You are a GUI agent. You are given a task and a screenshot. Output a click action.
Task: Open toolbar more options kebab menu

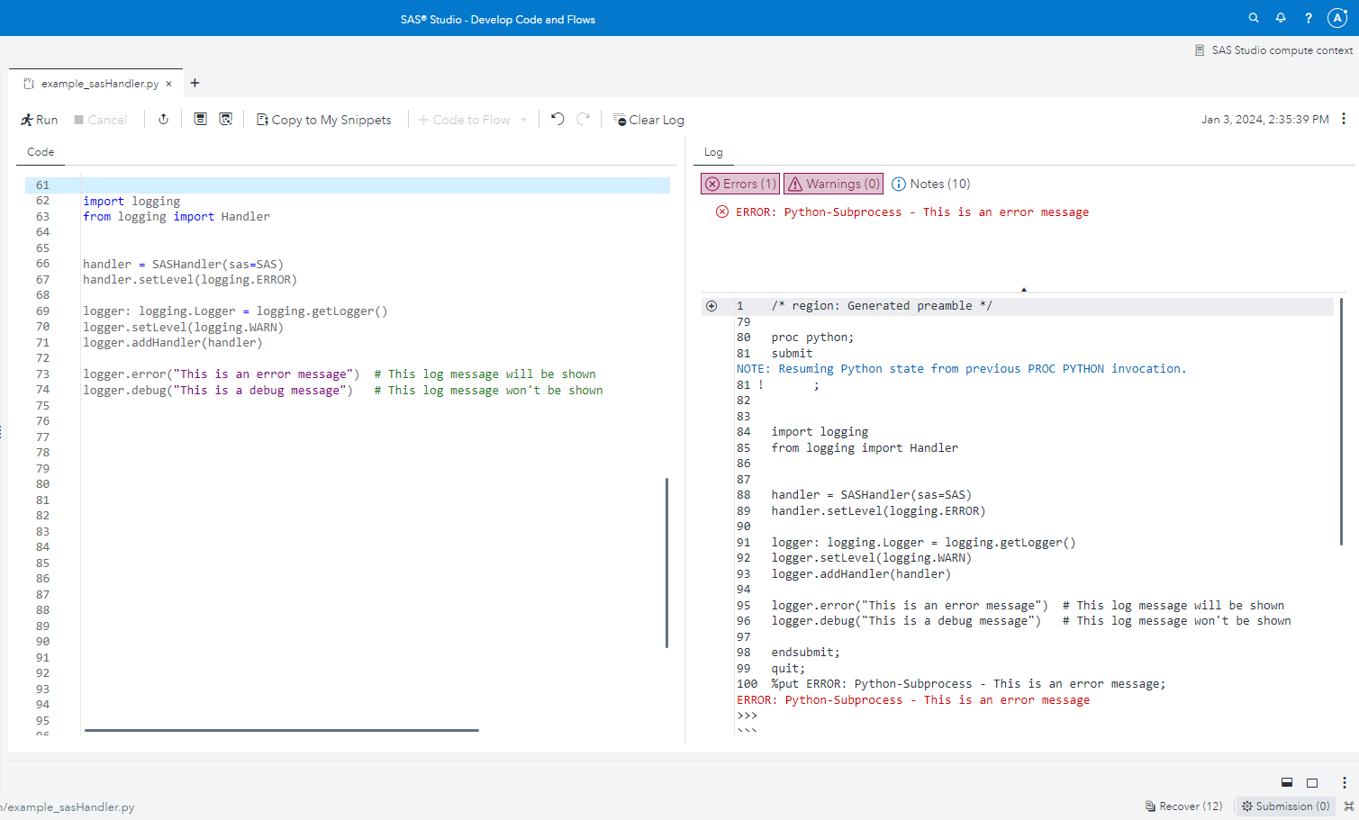tap(1344, 119)
